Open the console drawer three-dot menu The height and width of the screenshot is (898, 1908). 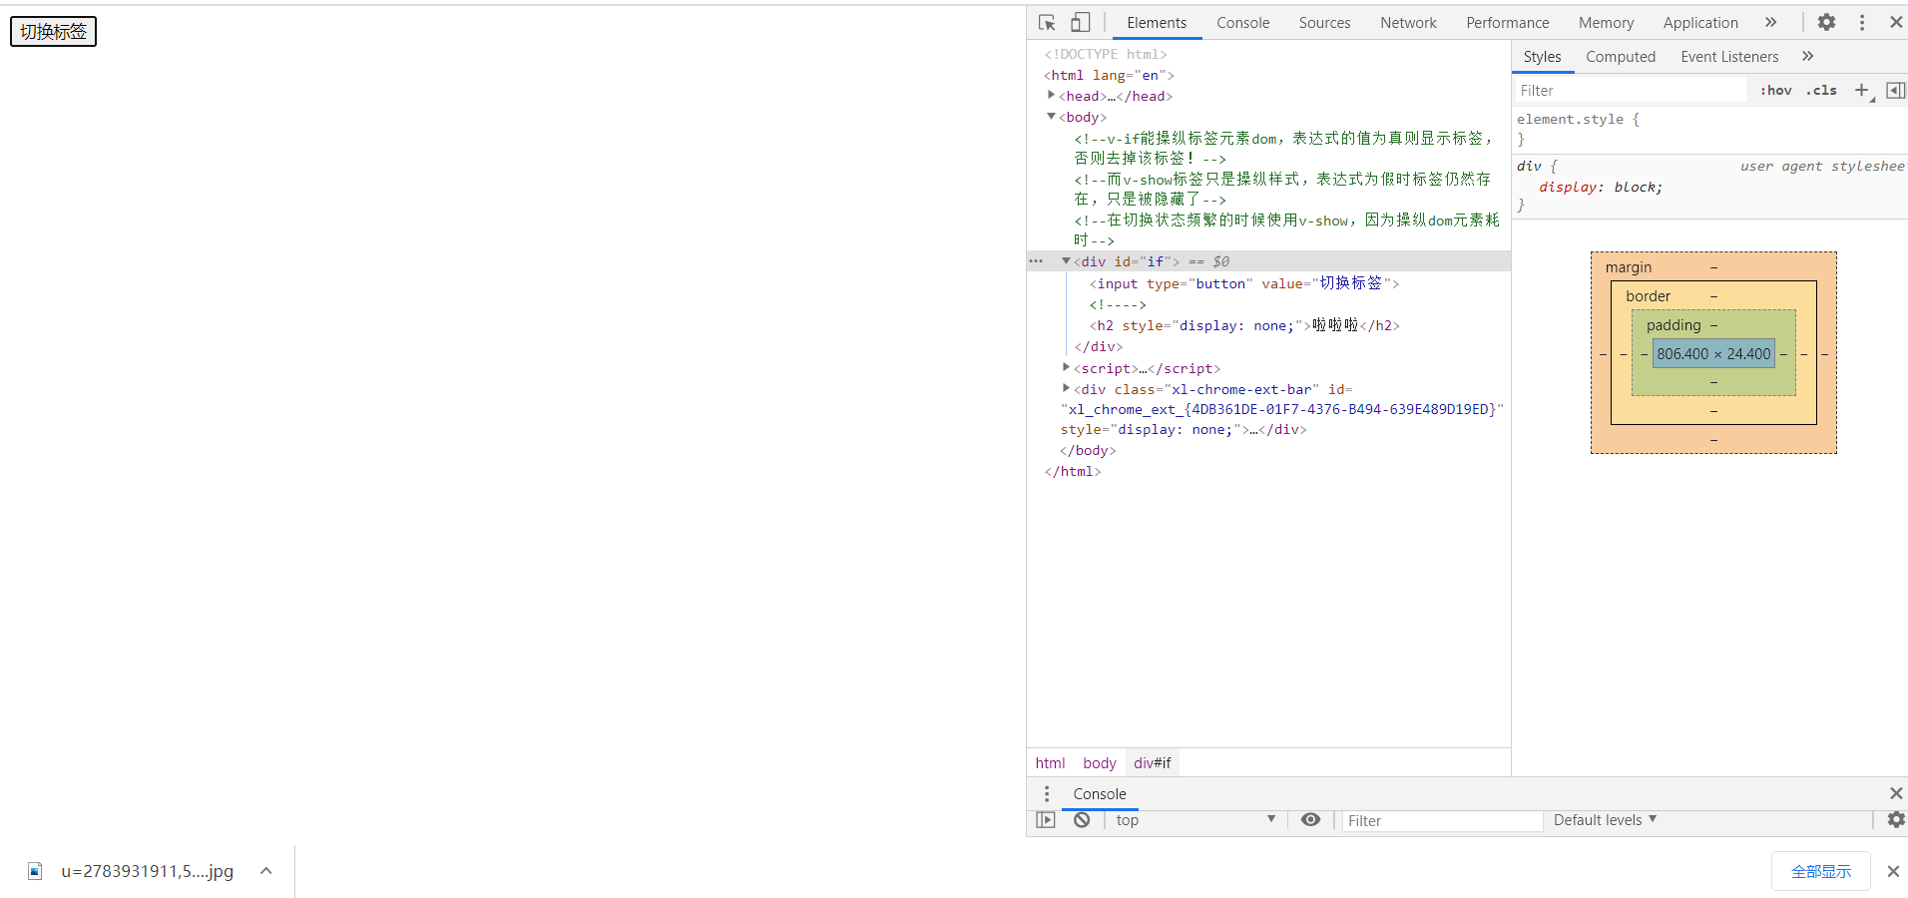pos(1046,793)
